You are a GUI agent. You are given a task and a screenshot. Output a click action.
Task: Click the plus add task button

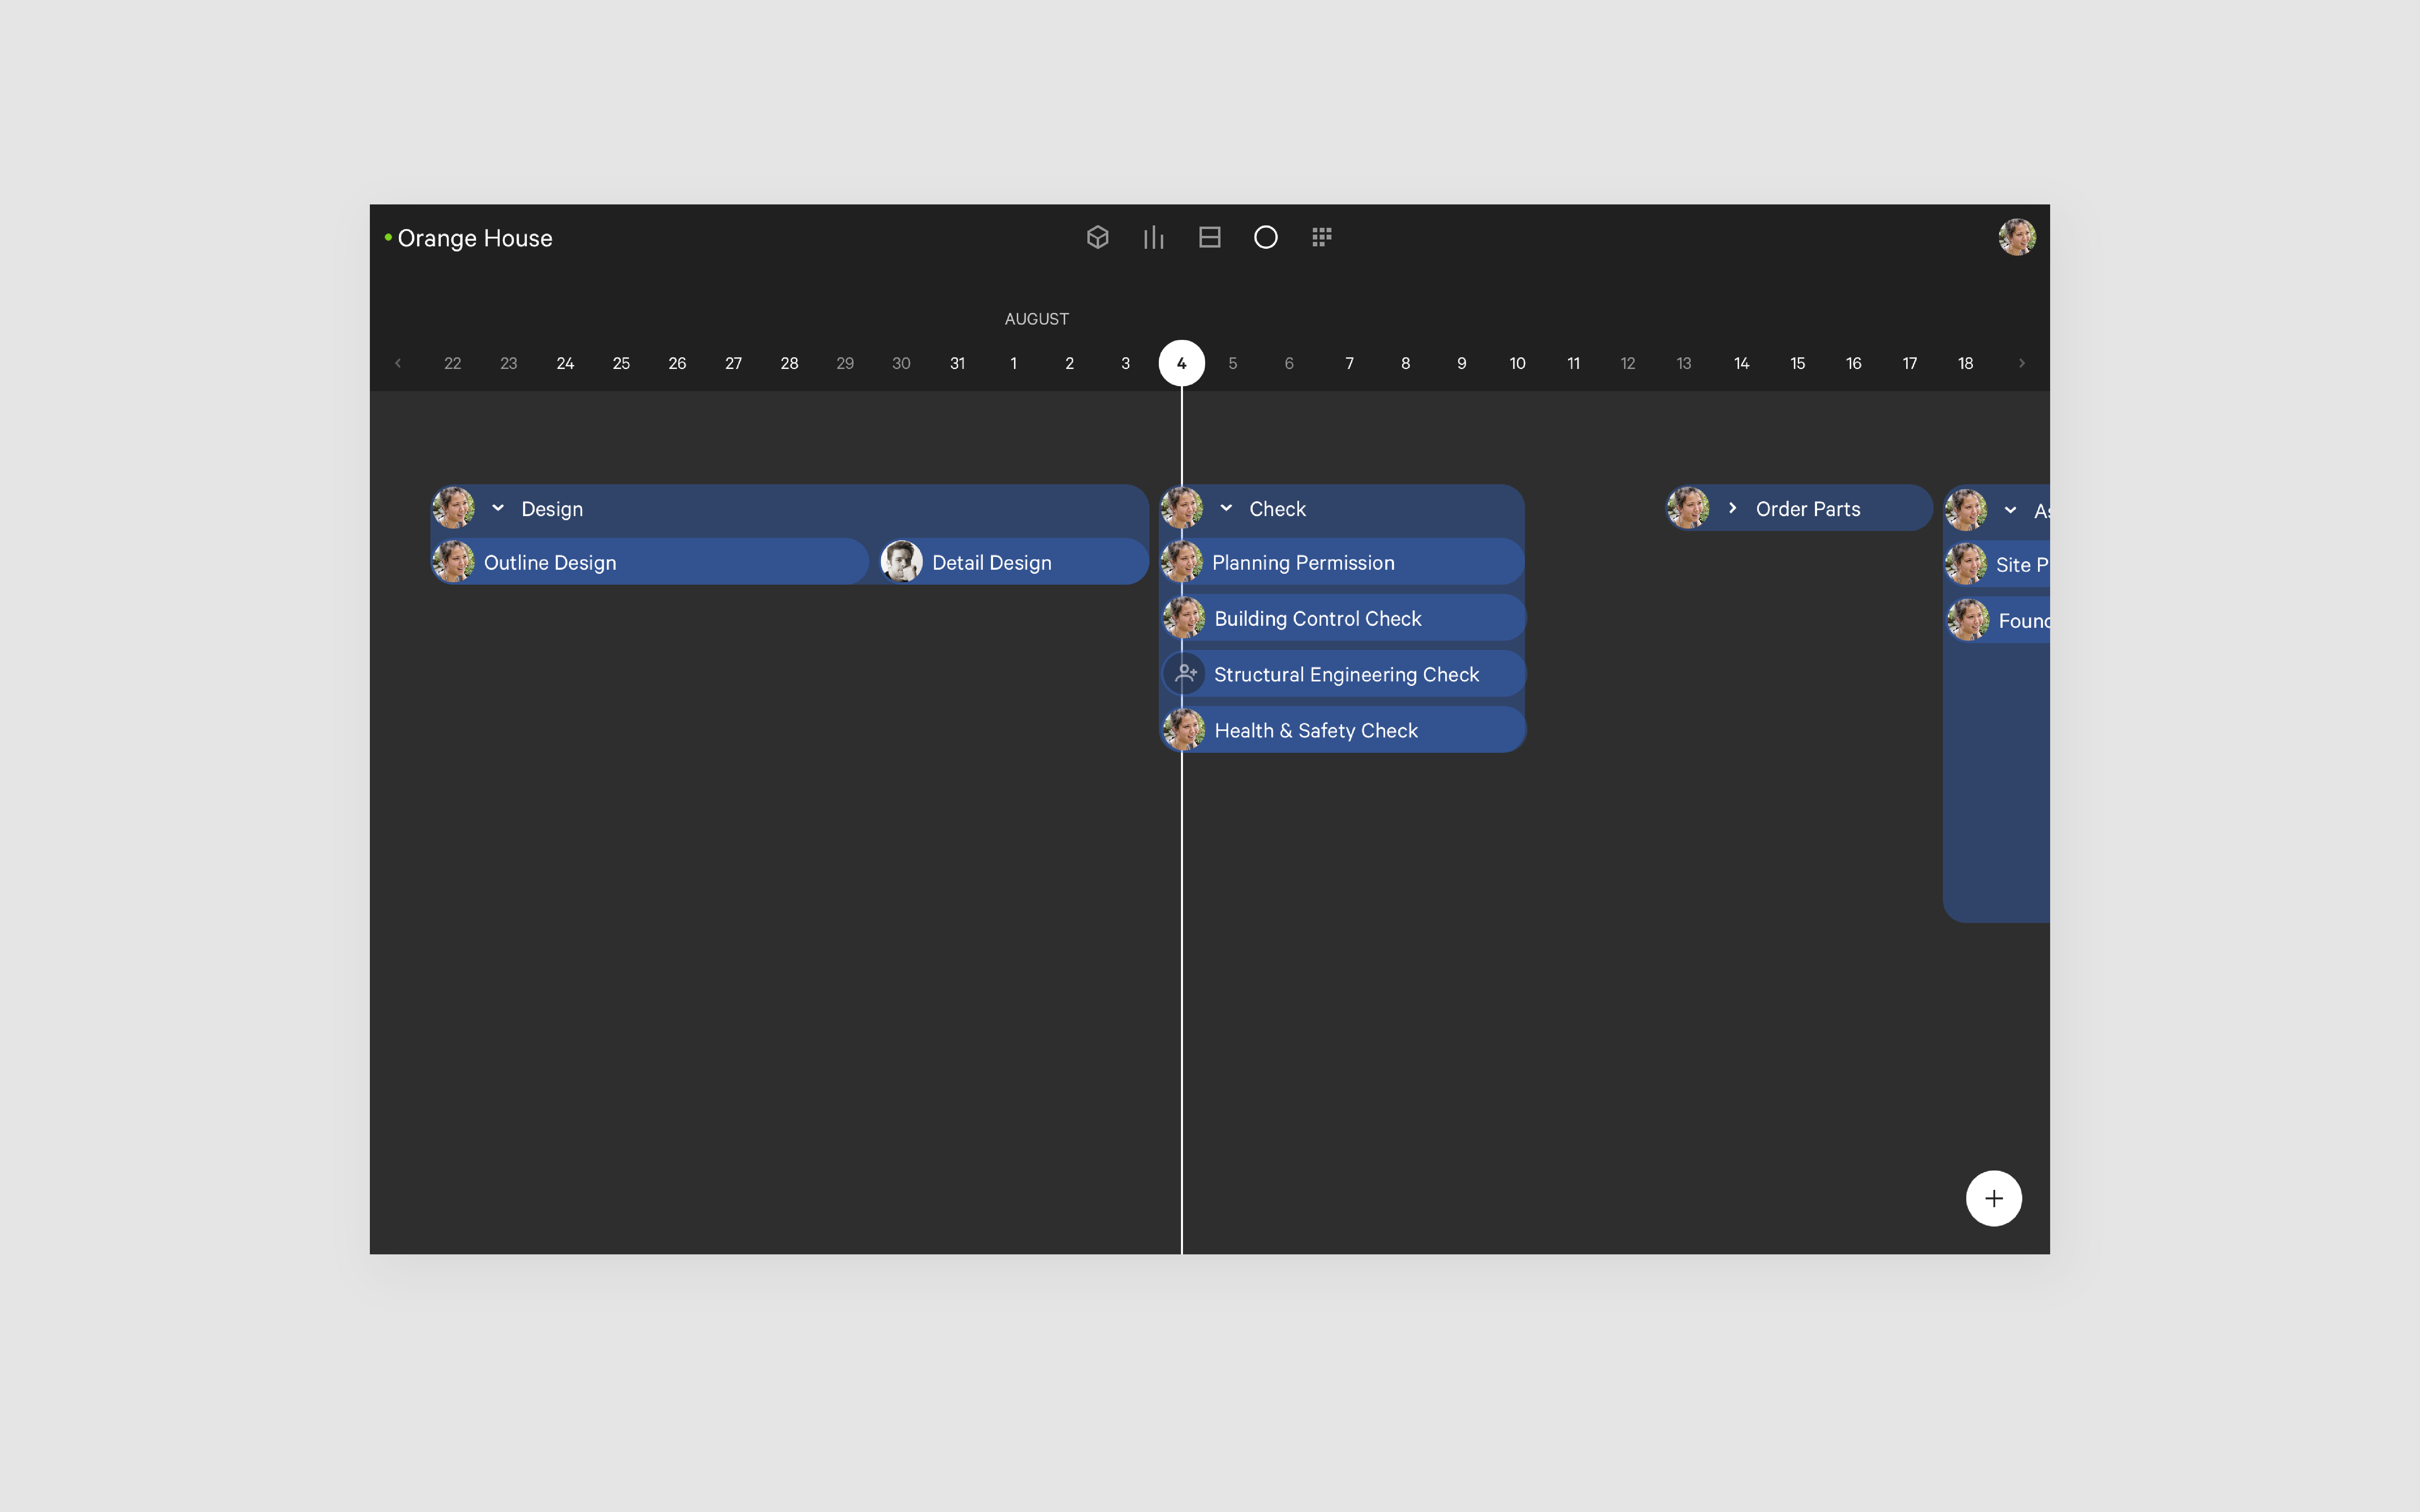click(x=1993, y=1198)
